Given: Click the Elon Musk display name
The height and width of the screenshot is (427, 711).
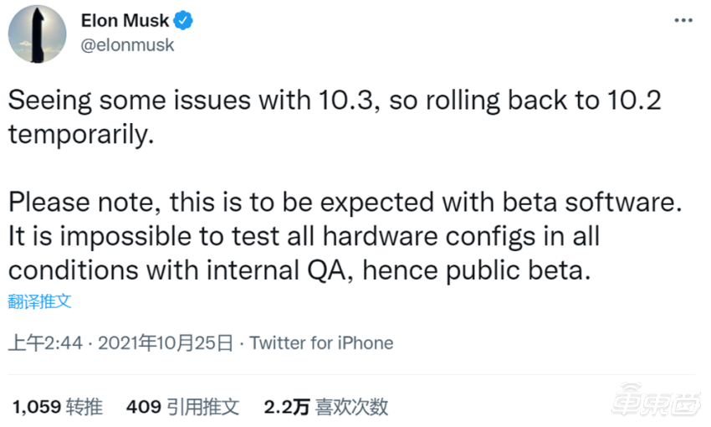Looking at the screenshot, I should pyautogui.click(x=125, y=21).
